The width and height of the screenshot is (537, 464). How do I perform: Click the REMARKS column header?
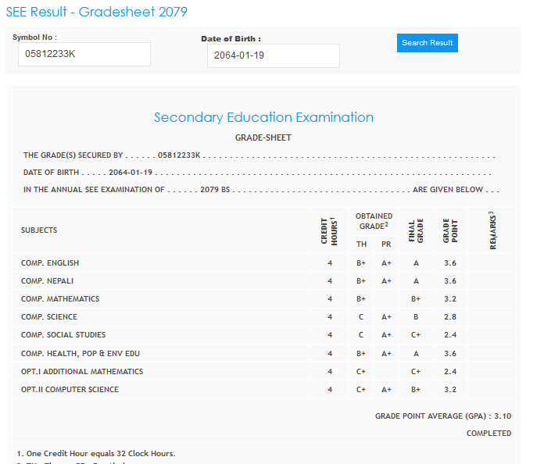pos(491,230)
